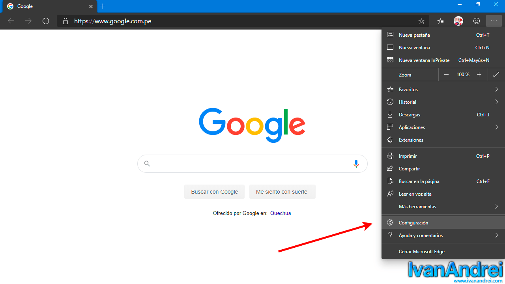Image resolution: width=505 pixels, height=284 pixels.
Task: Open Descargas from the menu
Action: pyautogui.click(x=443, y=115)
